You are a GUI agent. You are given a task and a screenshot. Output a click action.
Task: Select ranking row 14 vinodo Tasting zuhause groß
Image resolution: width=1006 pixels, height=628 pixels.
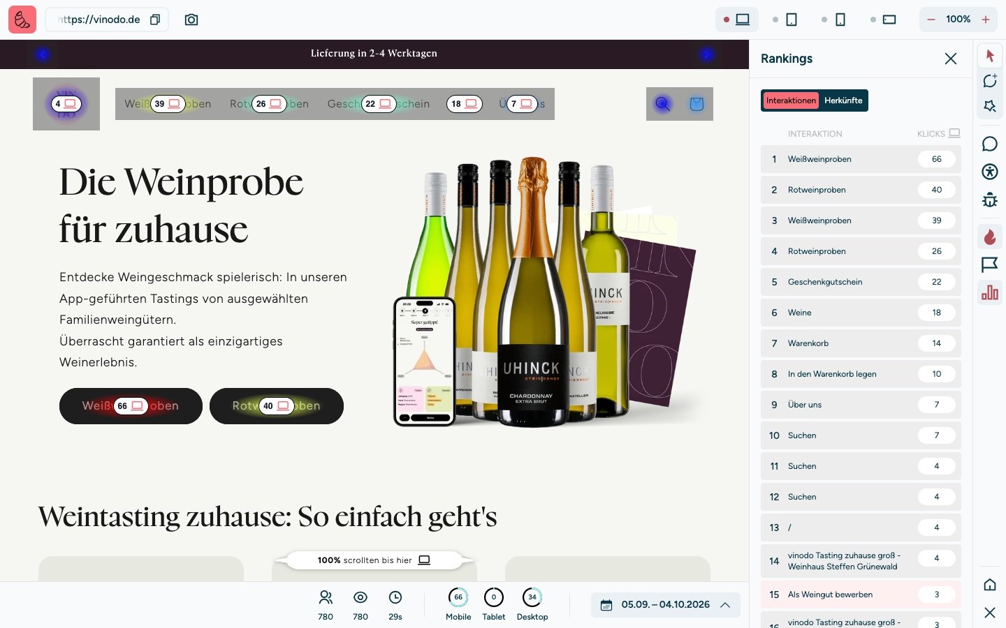click(x=861, y=561)
